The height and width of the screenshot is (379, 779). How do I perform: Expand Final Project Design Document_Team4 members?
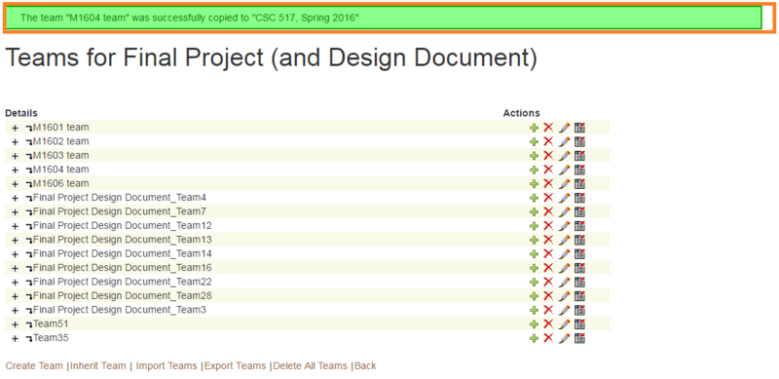pyautogui.click(x=15, y=198)
